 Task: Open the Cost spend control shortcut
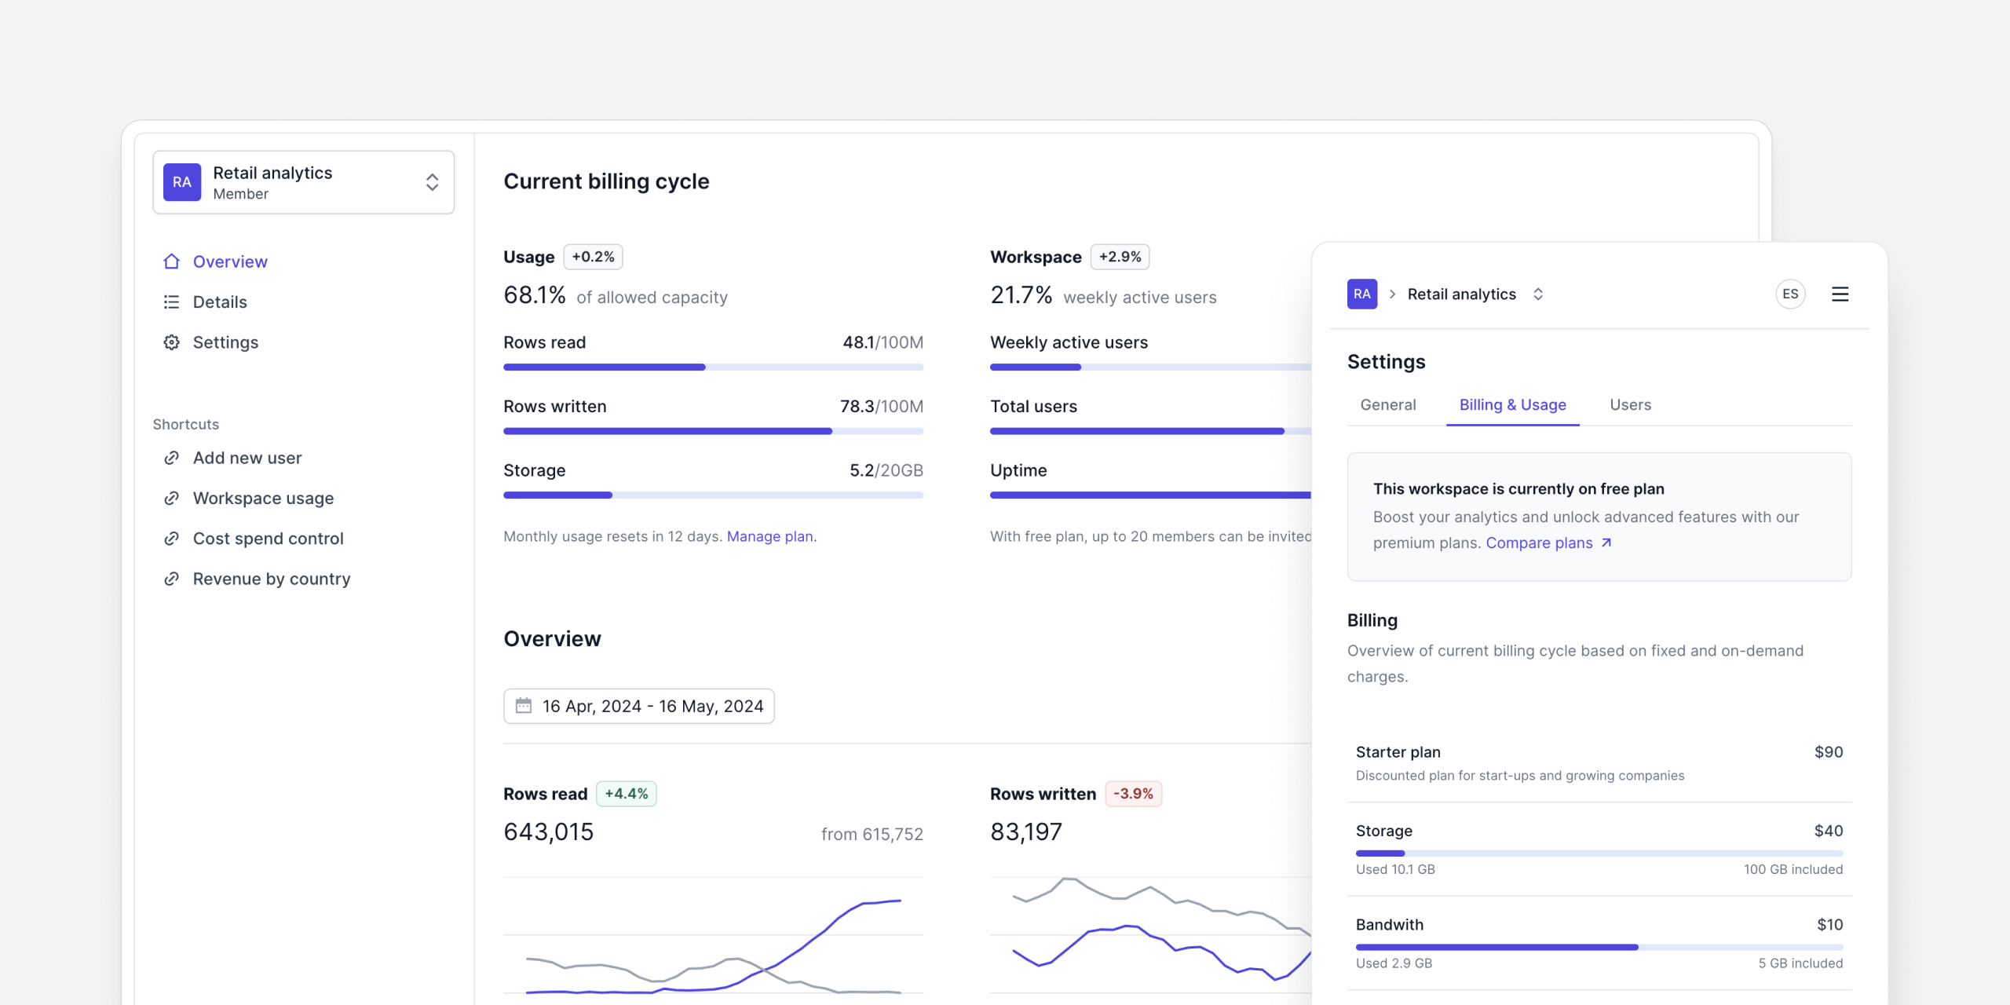click(x=268, y=539)
